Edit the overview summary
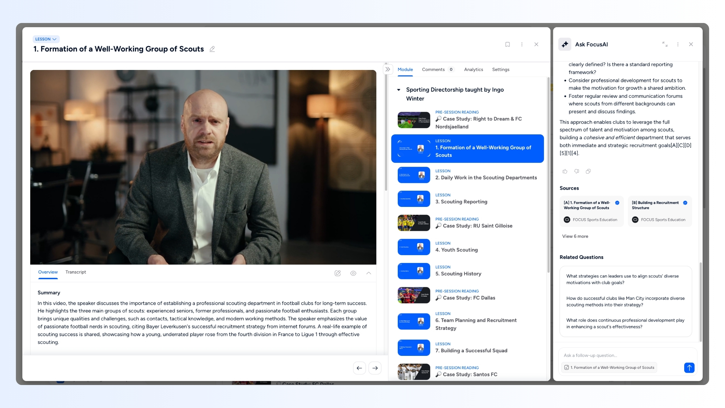 click(x=338, y=273)
